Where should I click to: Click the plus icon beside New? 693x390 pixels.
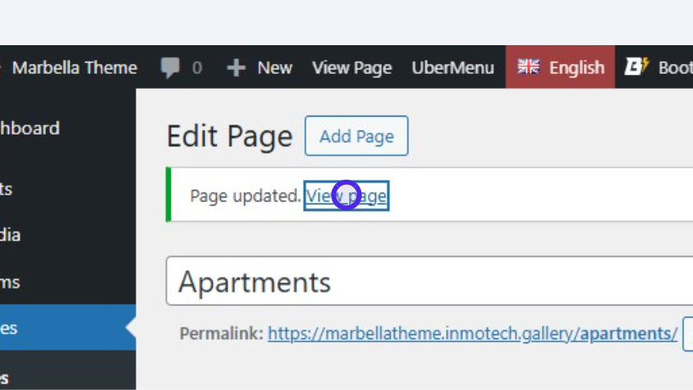tap(236, 67)
